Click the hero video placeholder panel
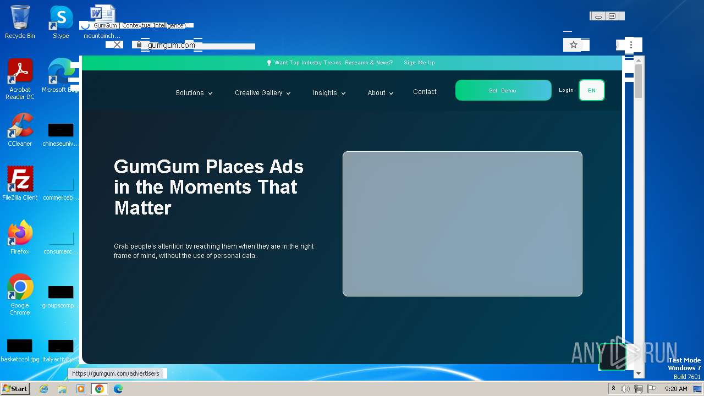Viewport: 704px width, 396px height. coord(462,224)
